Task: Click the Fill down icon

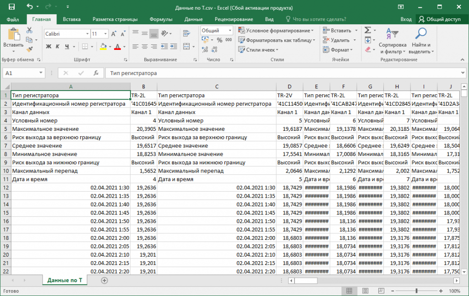Action: (x=368, y=40)
